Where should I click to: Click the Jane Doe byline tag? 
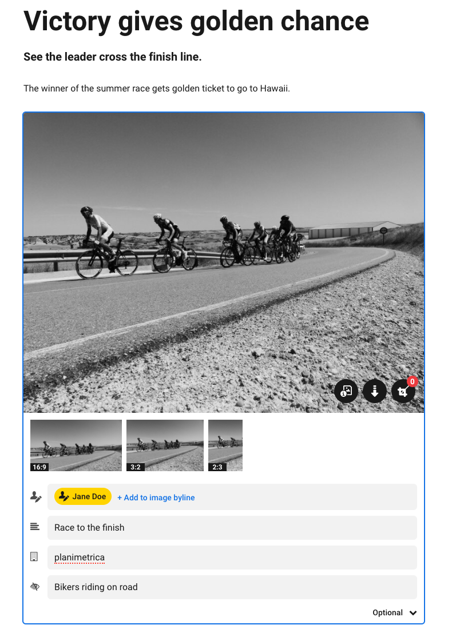[x=83, y=496]
